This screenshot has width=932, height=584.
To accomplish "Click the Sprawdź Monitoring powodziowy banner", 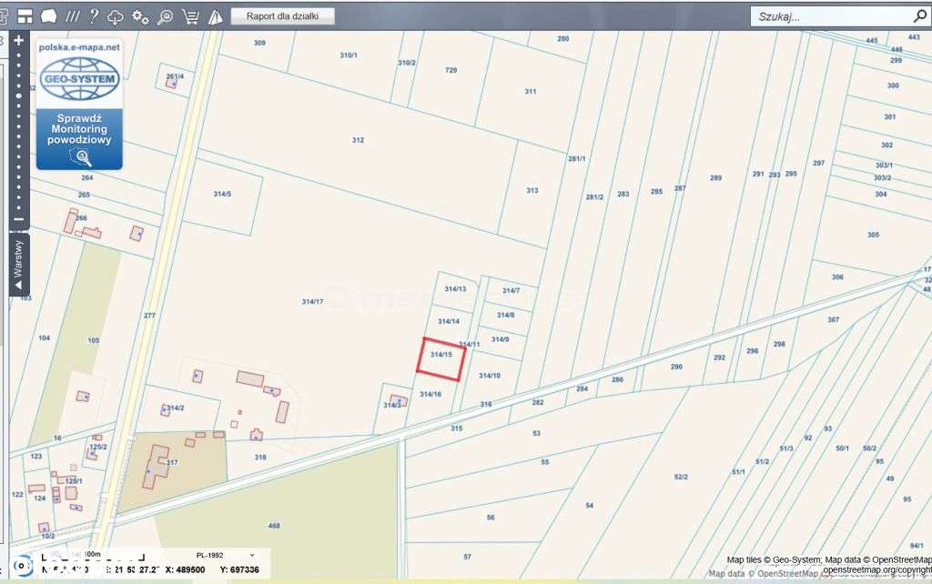I will coord(80,105).
